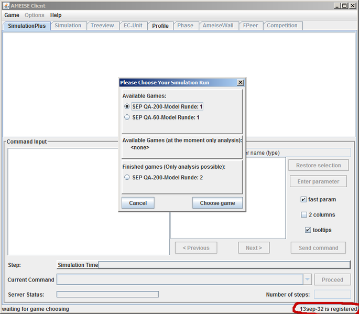Open the Game menu
The width and height of the screenshot is (359, 314).
tap(12, 15)
